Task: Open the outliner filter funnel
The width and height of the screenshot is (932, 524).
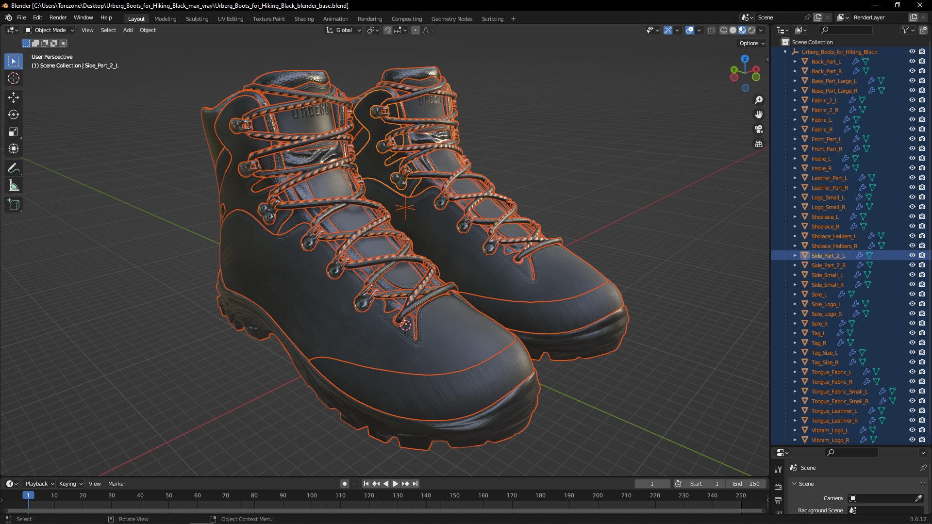Action: [905, 30]
